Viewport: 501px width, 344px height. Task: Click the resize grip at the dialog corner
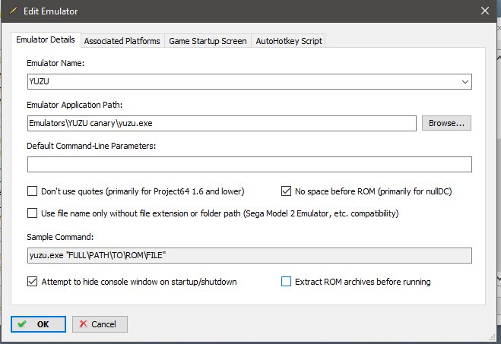(492, 338)
